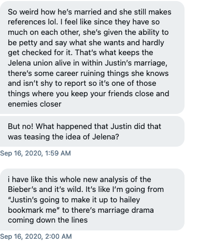Screen dimensions: 198x245
Task: Click the line 'things where you keep your friends close'
Action: [89, 94]
